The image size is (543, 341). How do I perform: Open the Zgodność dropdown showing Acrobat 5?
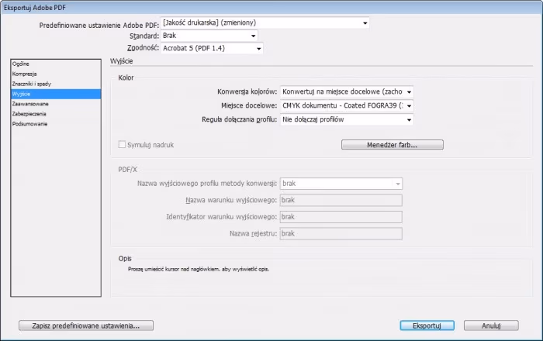[x=212, y=48]
